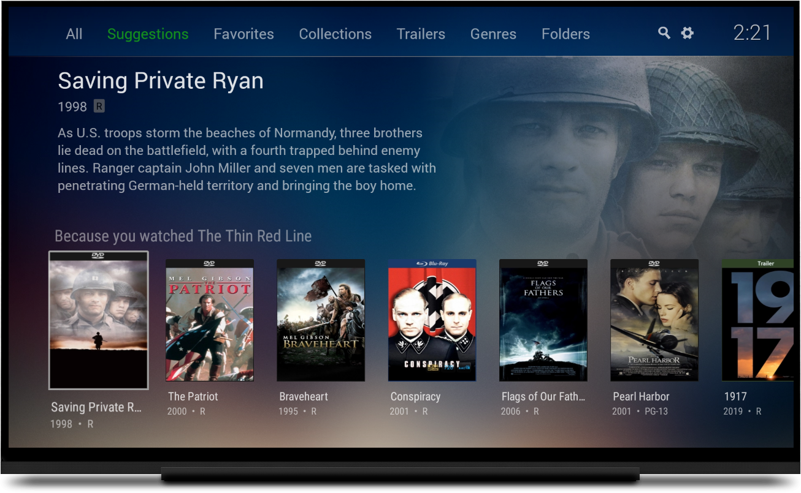
Task: Click the 2:21 clock display
Action: (x=752, y=33)
